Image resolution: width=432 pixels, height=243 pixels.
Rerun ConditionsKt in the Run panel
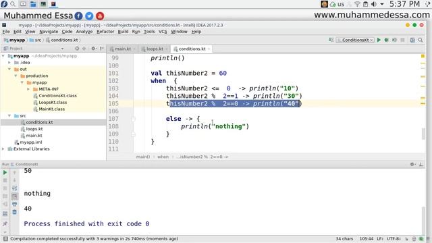5,173
